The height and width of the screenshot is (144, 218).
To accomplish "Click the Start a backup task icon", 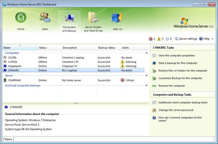I will click(x=154, y=63).
